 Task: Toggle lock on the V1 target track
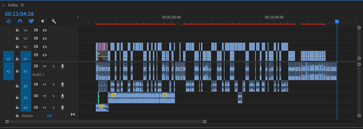coord(17,59)
